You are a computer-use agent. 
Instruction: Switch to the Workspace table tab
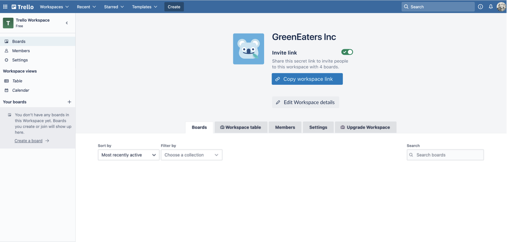pos(241,127)
